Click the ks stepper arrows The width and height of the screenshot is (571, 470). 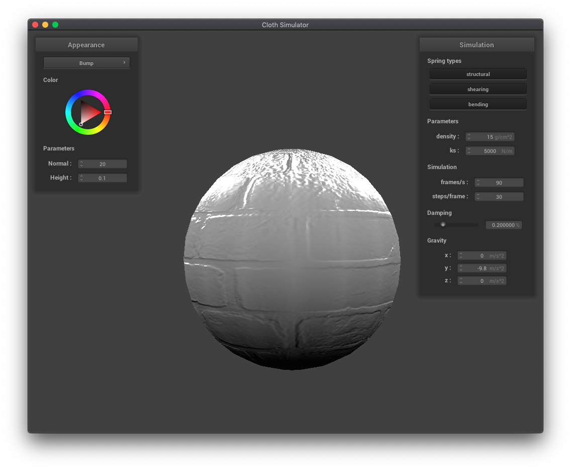coord(469,150)
